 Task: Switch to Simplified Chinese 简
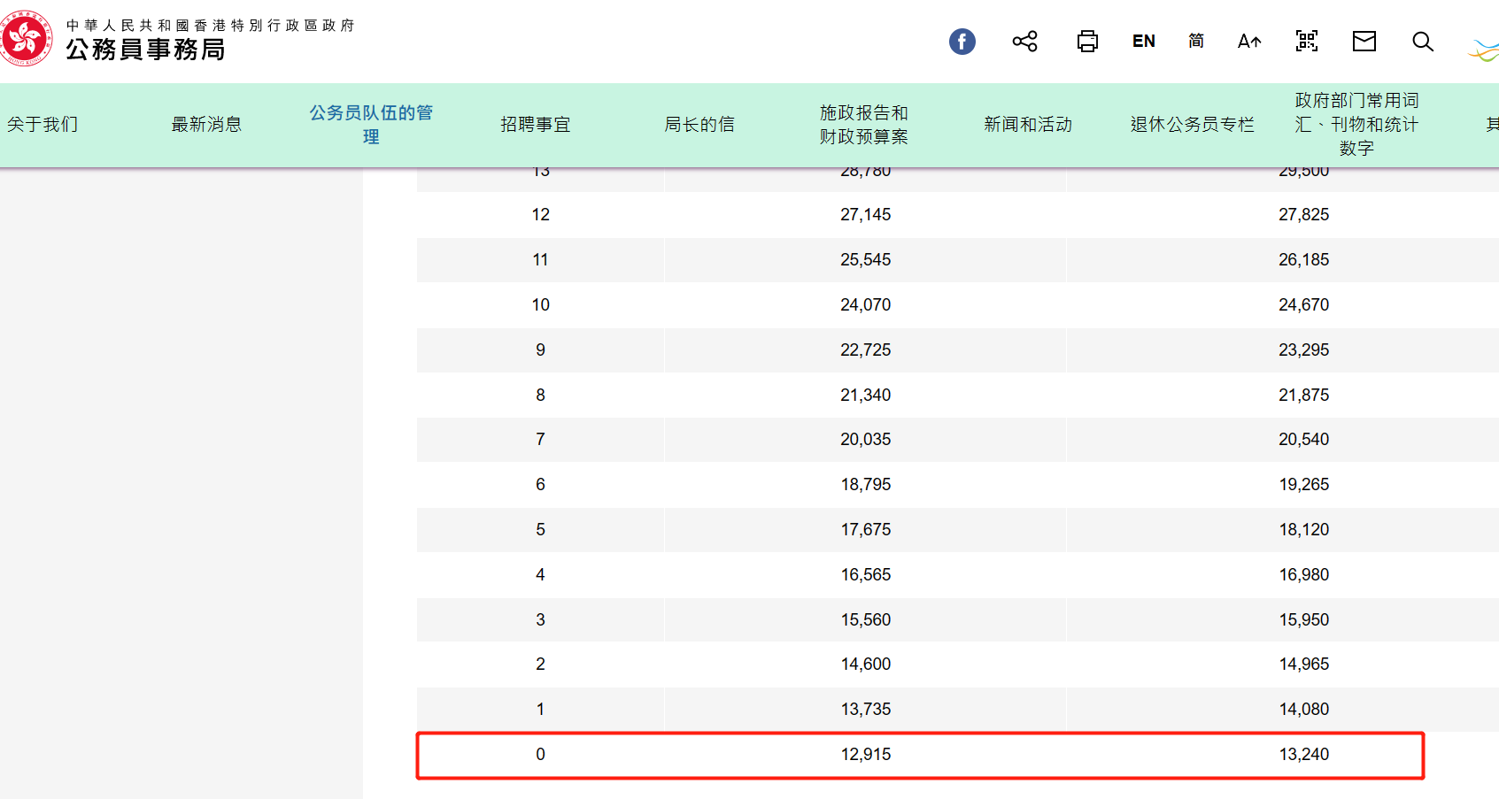pyautogui.click(x=1195, y=42)
